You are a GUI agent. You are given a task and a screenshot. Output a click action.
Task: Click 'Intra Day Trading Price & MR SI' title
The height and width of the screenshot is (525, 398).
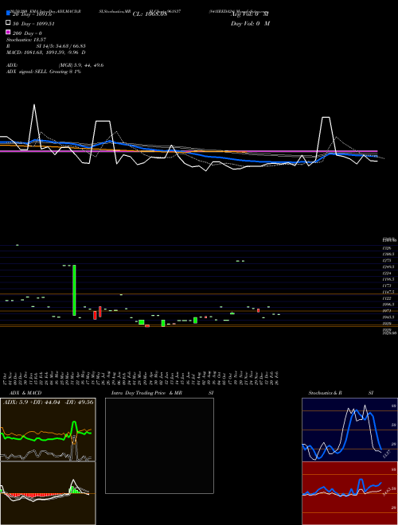[x=163, y=393]
